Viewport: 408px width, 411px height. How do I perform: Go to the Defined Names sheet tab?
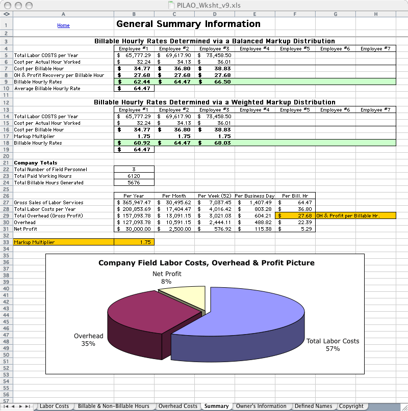tap(313, 406)
